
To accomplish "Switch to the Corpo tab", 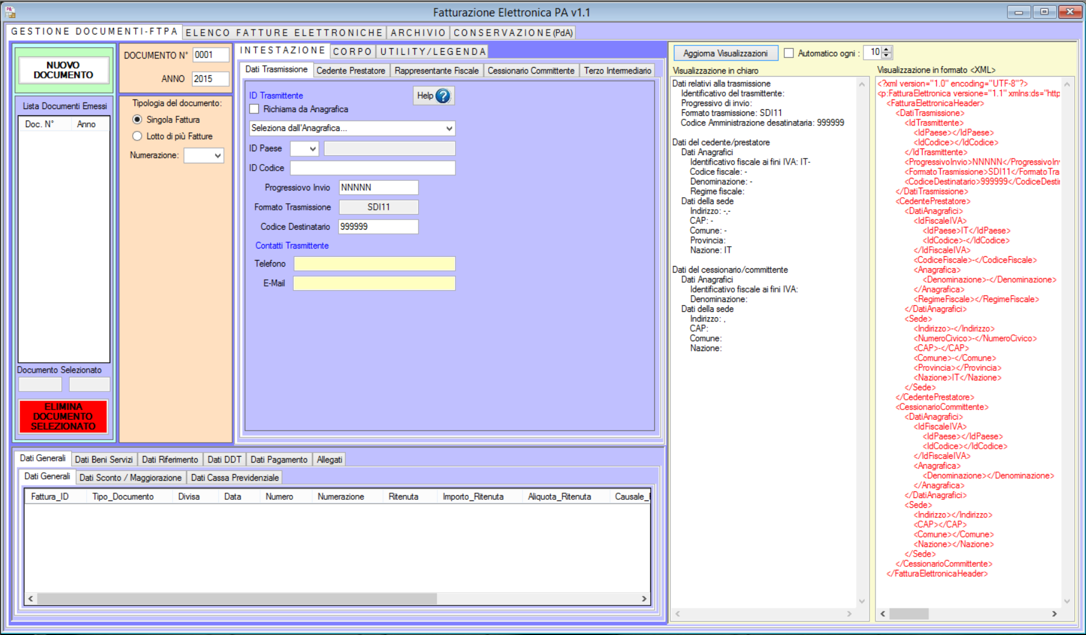I will point(352,51).
